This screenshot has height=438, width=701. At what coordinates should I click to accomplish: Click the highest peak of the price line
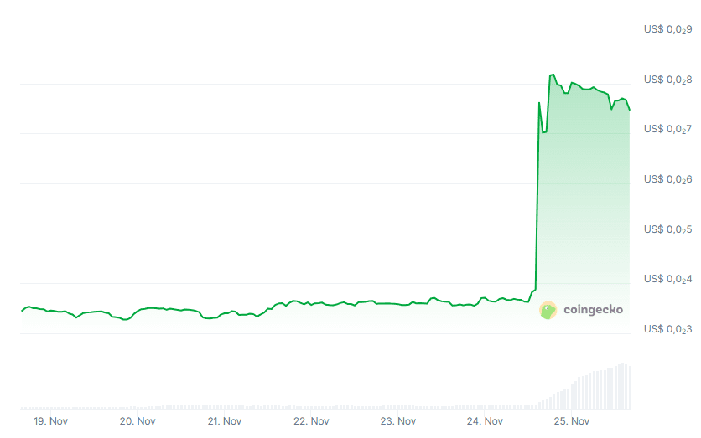click(x=553, y=75)
